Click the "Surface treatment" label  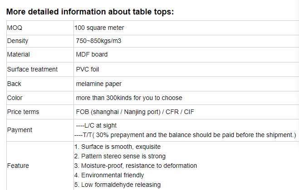(x=32, y=69)
